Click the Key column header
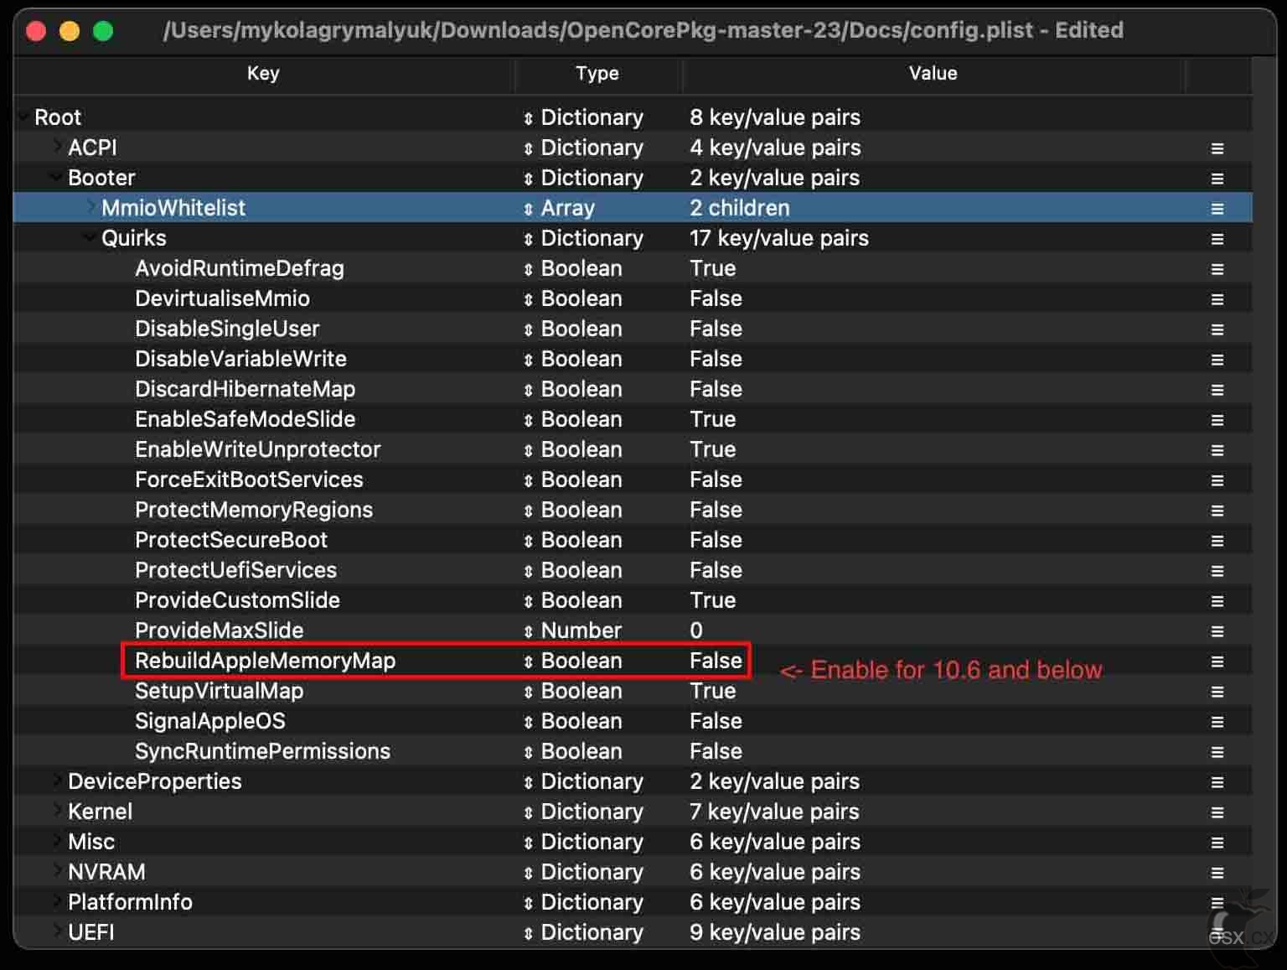1287x970 pixels. (x=263, y=74)
